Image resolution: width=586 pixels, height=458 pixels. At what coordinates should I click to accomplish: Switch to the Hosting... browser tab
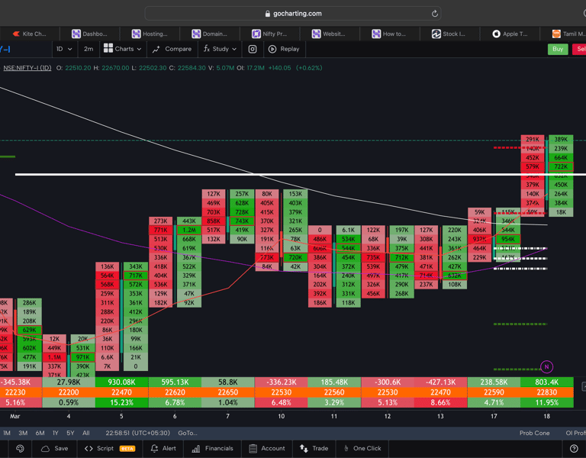click(150, 34)
